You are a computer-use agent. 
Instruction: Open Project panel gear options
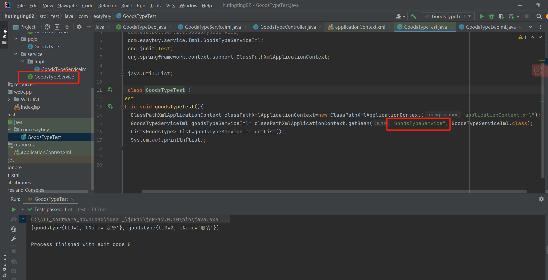[x=79, y=27]
